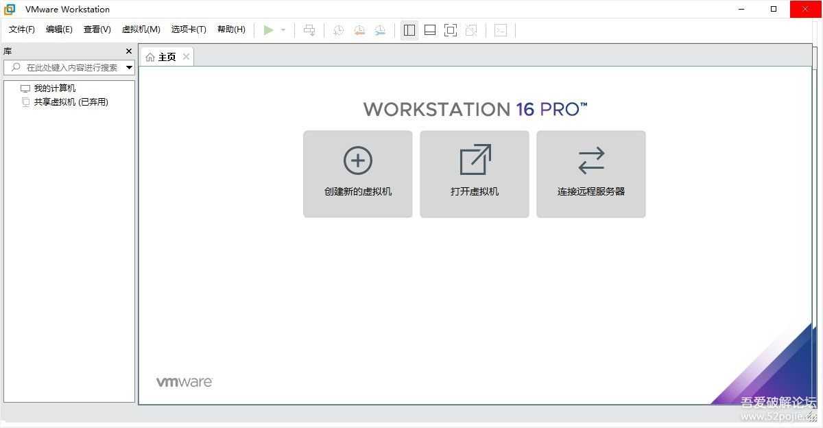The width and height of the screenshot is (823, 428).
Task: Click the console view toolbar icon
Action: pyautogui.click(x=501, y=30)
